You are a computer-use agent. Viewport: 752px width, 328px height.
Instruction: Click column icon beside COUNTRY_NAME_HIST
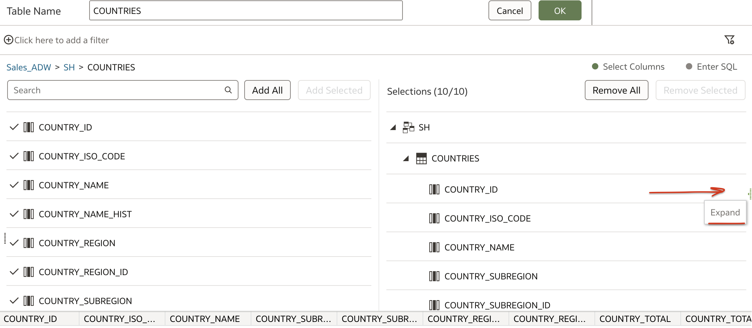[29, 214]
